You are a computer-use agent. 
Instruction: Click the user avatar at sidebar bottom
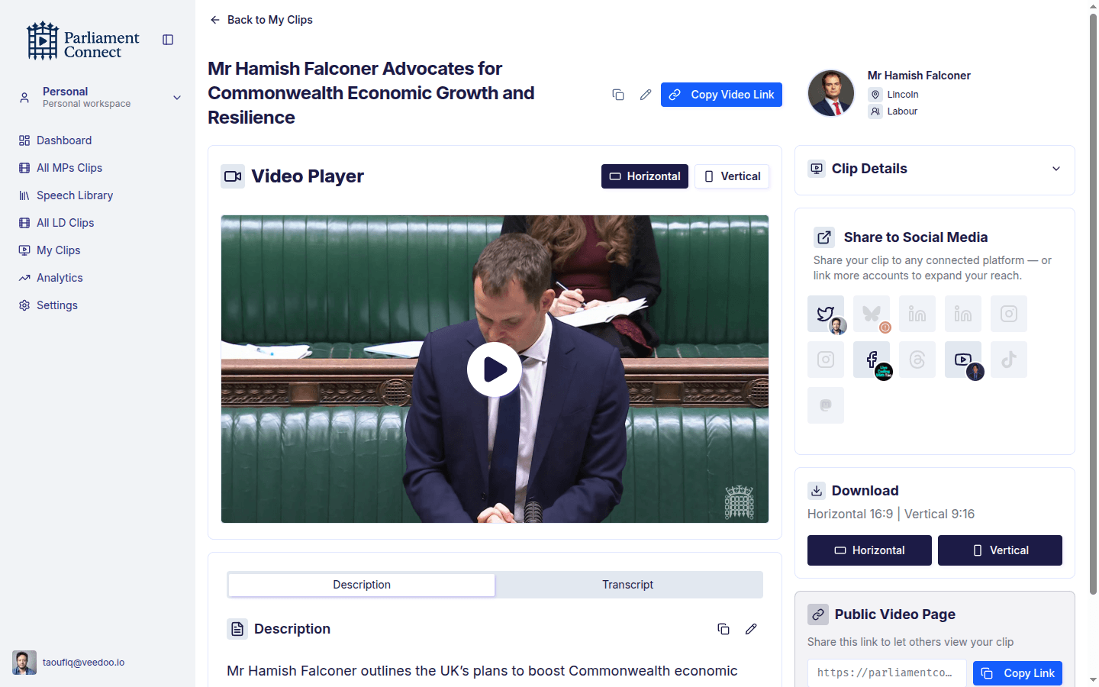coord(24,663)
